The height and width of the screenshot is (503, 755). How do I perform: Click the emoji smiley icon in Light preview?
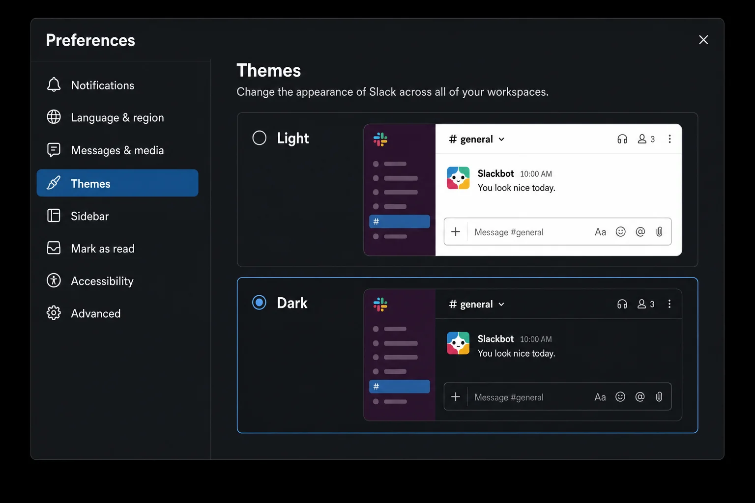621,232
